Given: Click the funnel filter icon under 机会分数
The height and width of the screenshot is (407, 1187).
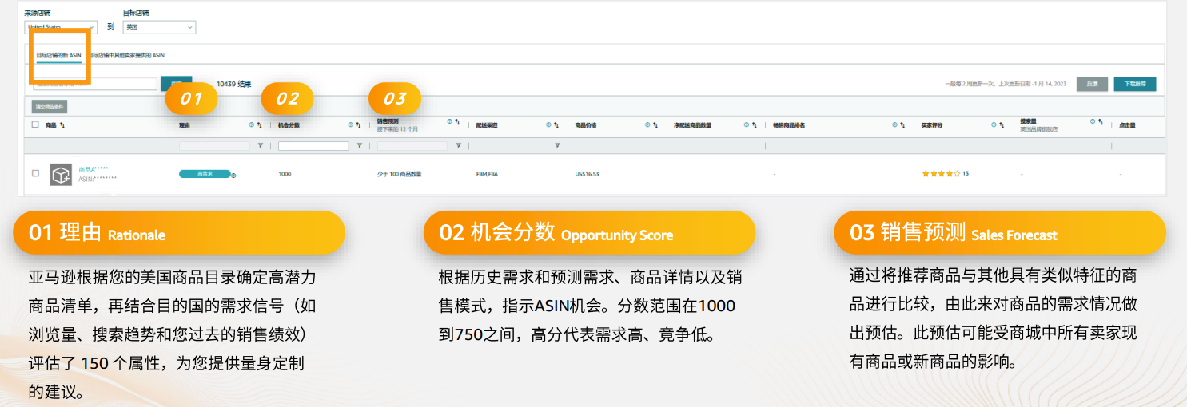Looking at the screenshot, I should click(359, 146).
